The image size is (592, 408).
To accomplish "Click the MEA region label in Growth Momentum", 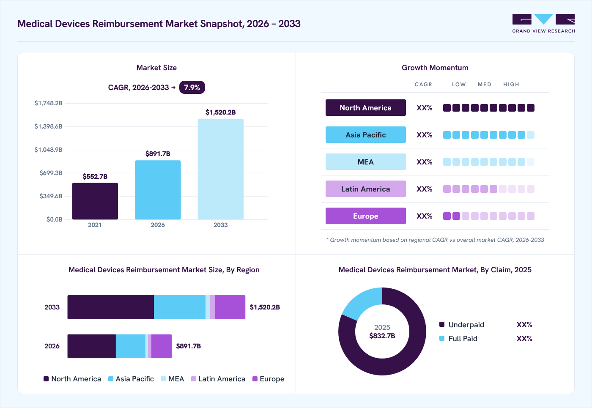I will click(366, 162).
